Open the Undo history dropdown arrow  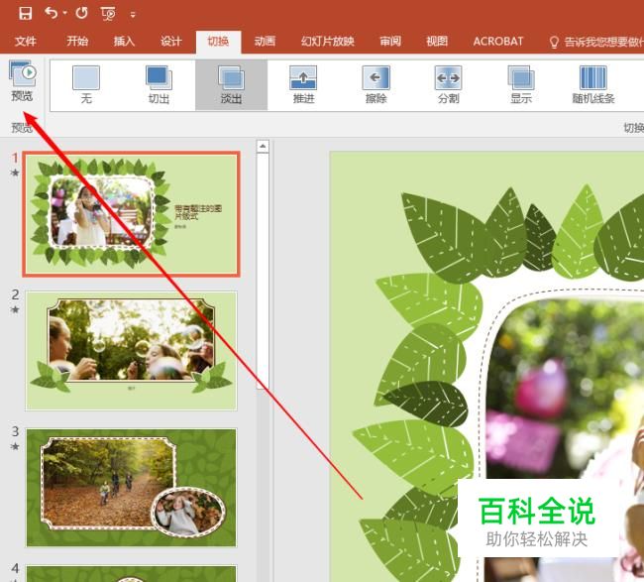pyautogui.click(x=64, y=13)
